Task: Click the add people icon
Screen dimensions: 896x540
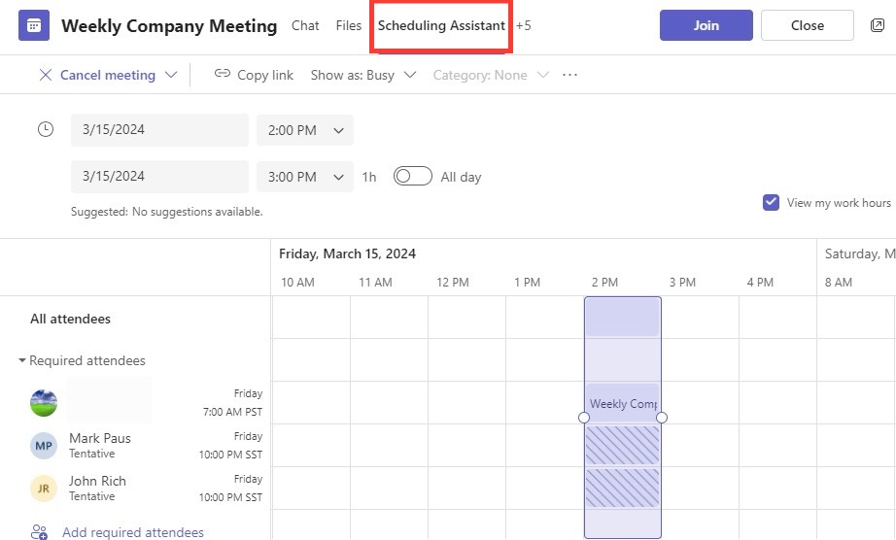Action: click(40, 532)
